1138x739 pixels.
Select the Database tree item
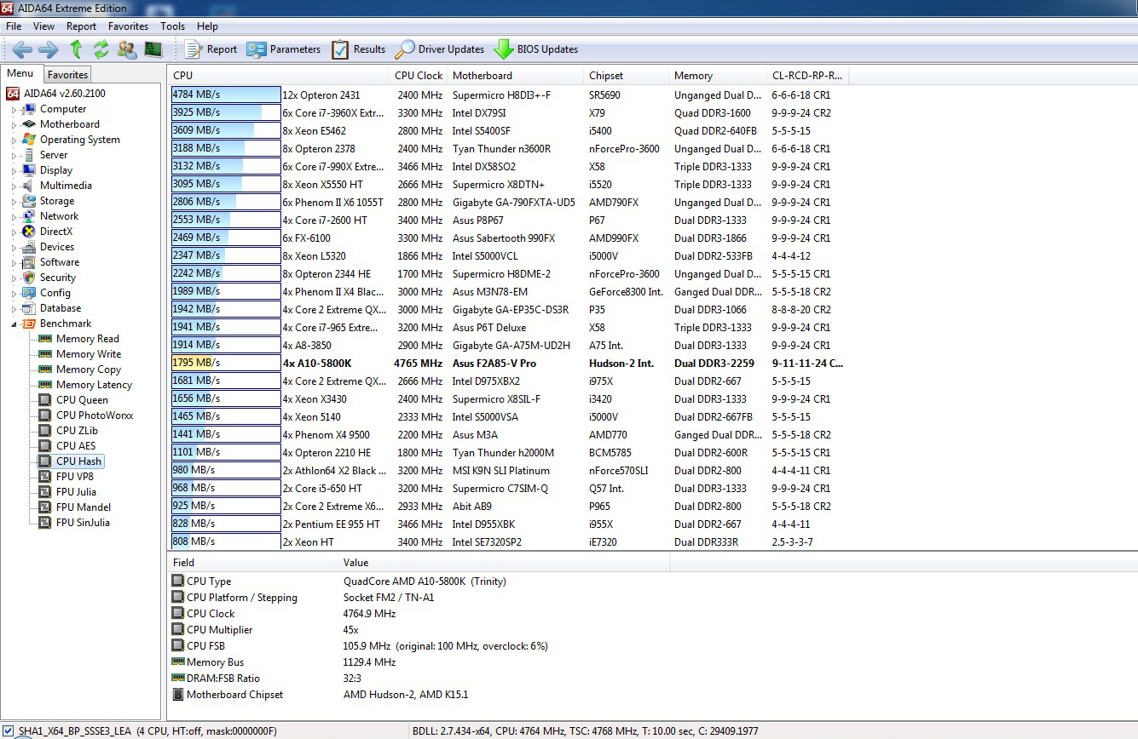coord(61,308)
